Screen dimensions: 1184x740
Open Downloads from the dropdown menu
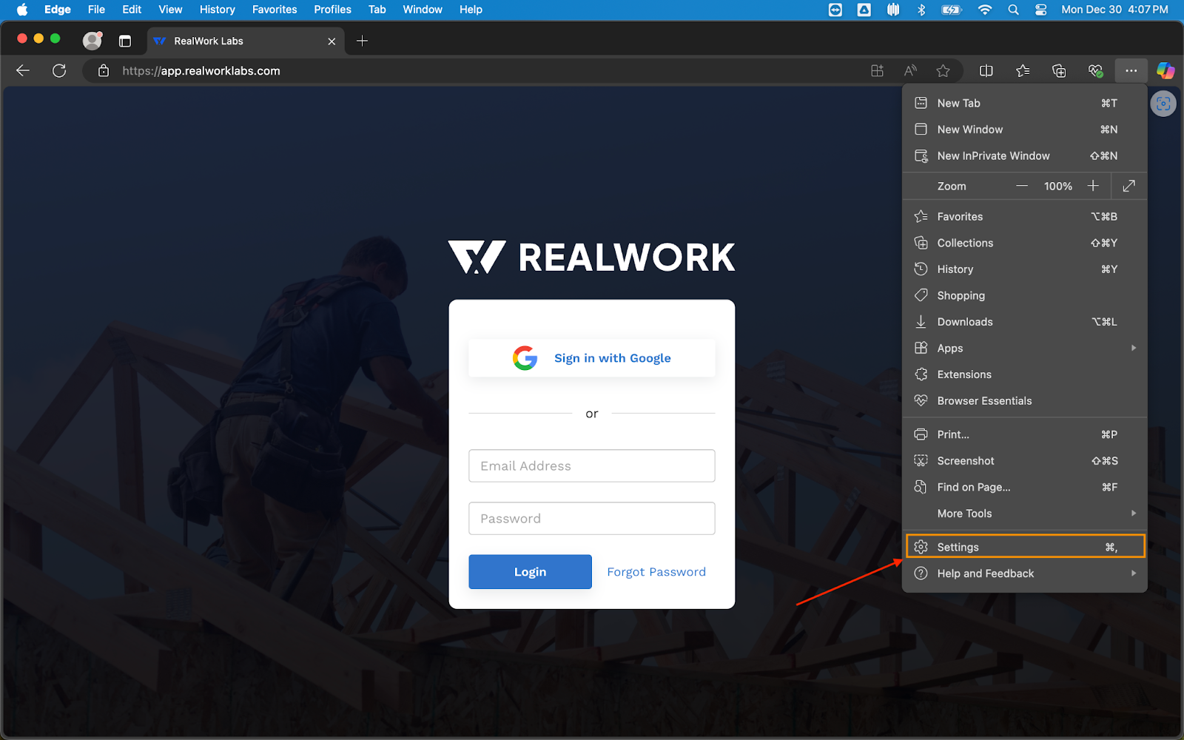pyautogui.click(x=1025, y=322)
